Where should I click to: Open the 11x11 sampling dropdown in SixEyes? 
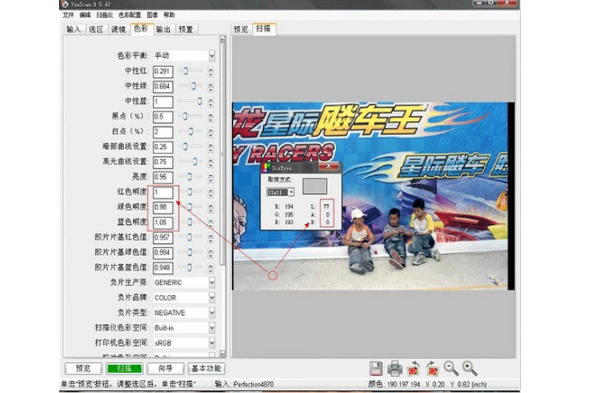tap(290, 192)
